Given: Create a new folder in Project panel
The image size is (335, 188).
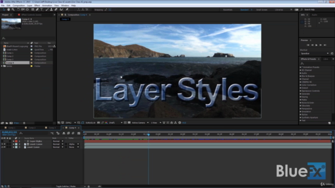Looking at the screenshot, I should coord(7,123).
